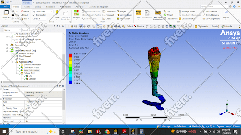Open Ansys Mechanical taskbar icon
The width and height of the screenshot is (241, 135).
pos(133,131)
